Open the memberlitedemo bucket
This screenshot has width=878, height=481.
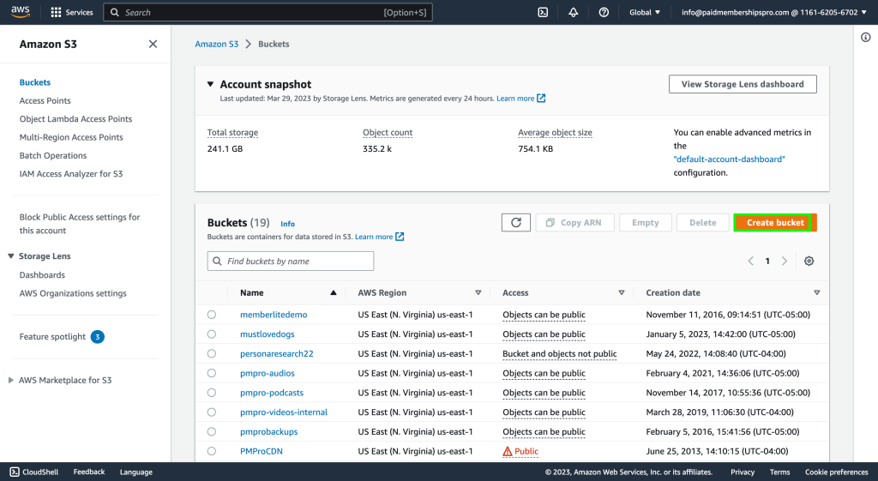(x=274, y=315)
